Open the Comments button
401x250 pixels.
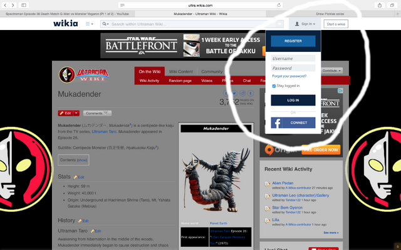pyautogui.click(x=97, y=113)
